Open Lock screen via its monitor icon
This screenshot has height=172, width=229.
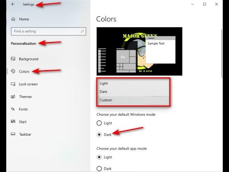13,84
